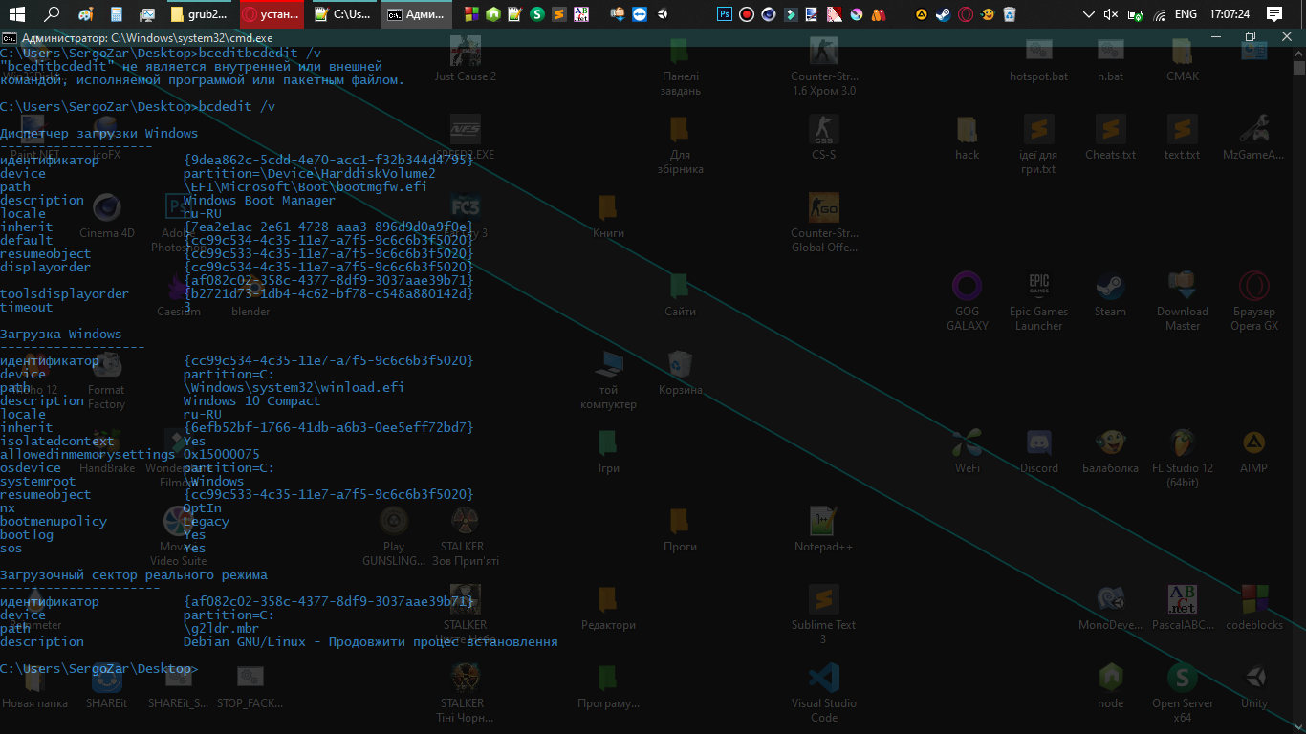This screenshot has width=1306, height=734.
Task: Expand the hidden system tray icons chevron
Action: click(x=1088, y=14)
